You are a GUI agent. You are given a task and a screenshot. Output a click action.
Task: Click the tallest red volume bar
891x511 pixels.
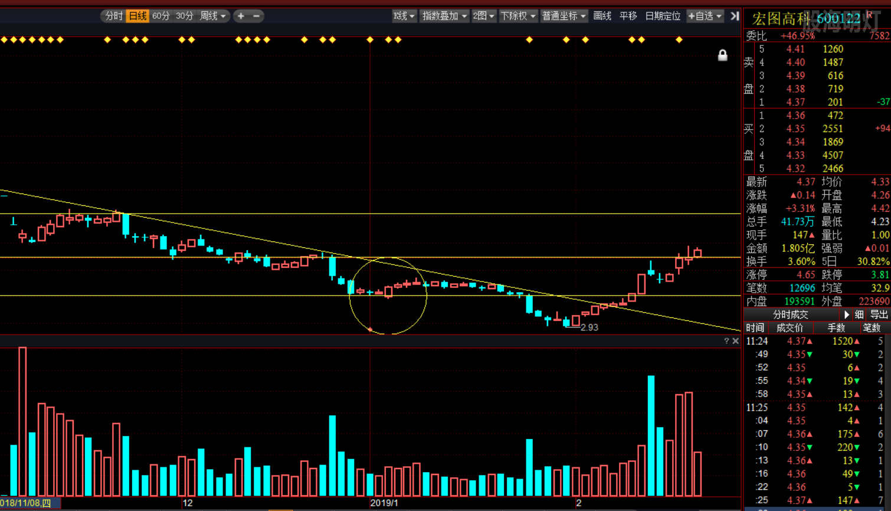[22, 421]
